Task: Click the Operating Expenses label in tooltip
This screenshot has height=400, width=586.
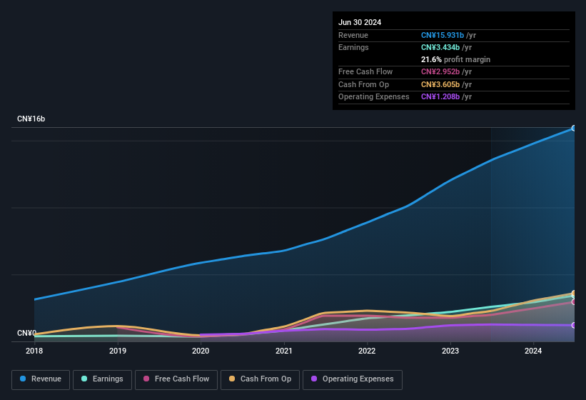Action: coord(374,96)
